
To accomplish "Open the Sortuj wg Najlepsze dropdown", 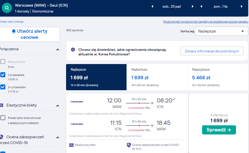I will tap(221, 31).
